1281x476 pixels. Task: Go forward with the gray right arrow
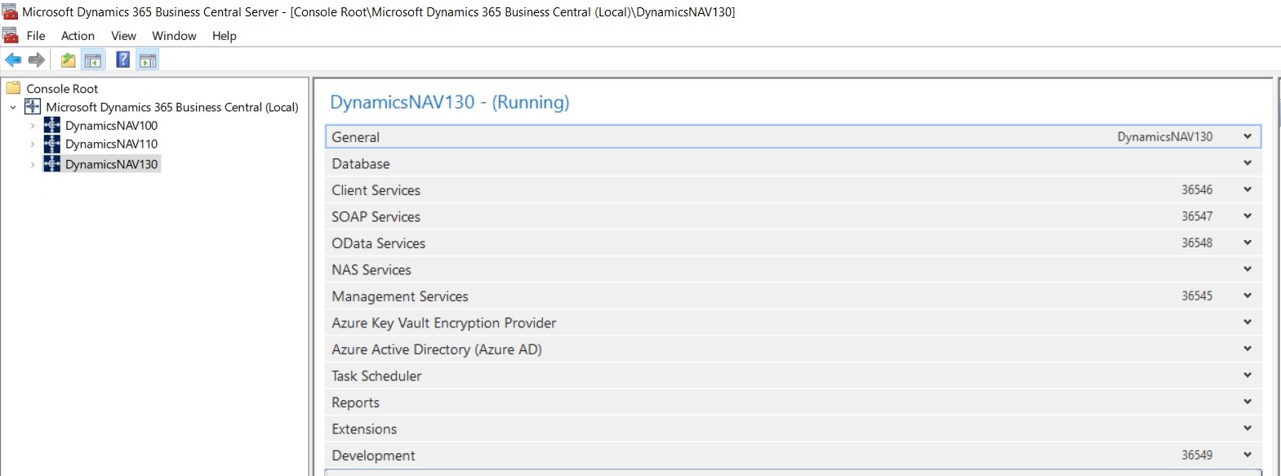pyautogui.click(x=37, y=60)
